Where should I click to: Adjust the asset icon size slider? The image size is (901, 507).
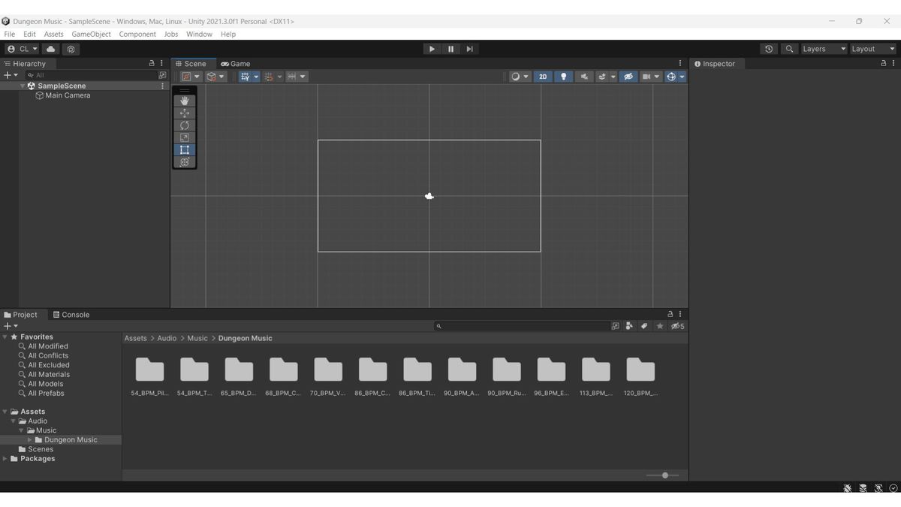tap(664, 475)
